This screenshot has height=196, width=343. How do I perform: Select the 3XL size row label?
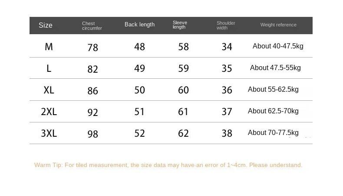coord(49,133)
